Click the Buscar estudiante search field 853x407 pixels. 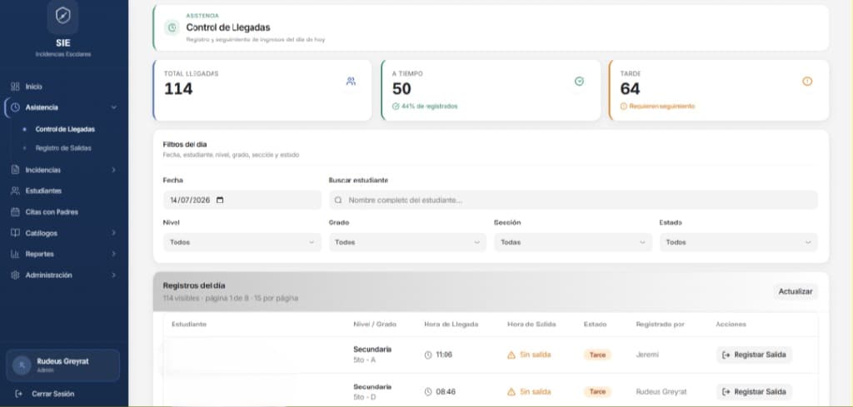573,200
